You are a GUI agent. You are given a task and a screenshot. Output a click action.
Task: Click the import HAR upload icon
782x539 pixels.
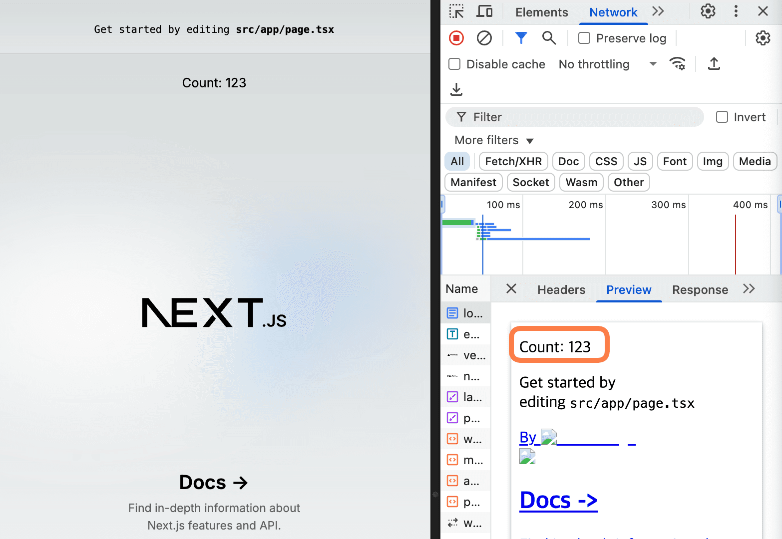714,64
